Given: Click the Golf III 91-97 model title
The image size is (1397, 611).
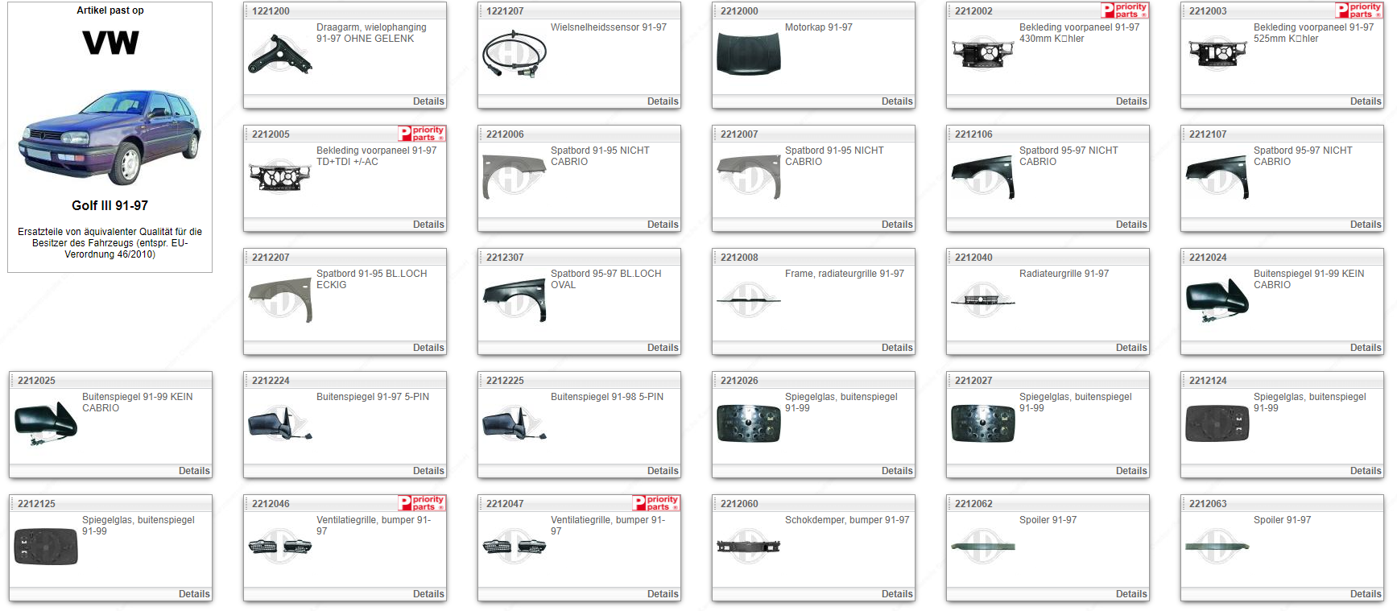Looking at the screenshot, I should pyautogui.click(x=110, y=206).
